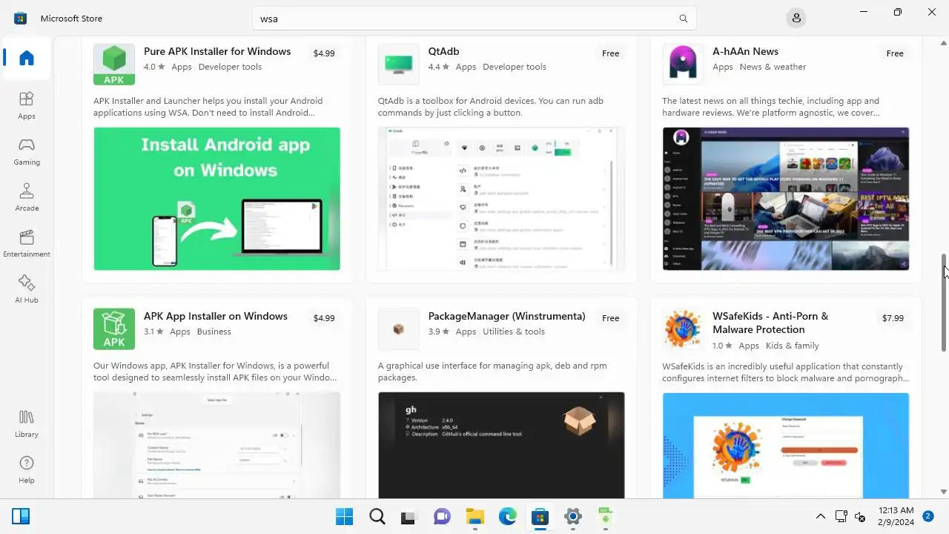Click 'Kids & family' category text

pyautogui.click(x=793, y=346)
